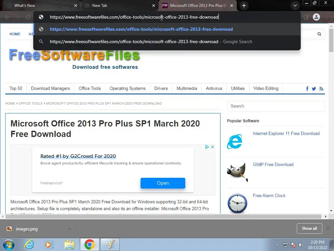334x251 pixels.
Task: Open the Paint taskbar icon
Action: tap(110, 244)
